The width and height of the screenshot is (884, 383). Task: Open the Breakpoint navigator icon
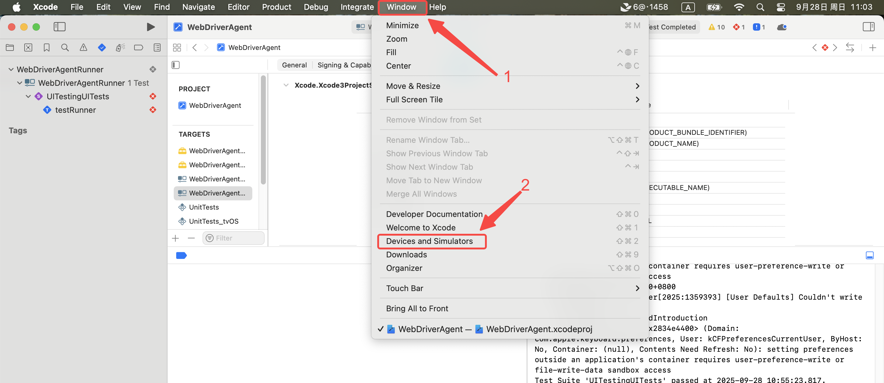pos(138,47)
